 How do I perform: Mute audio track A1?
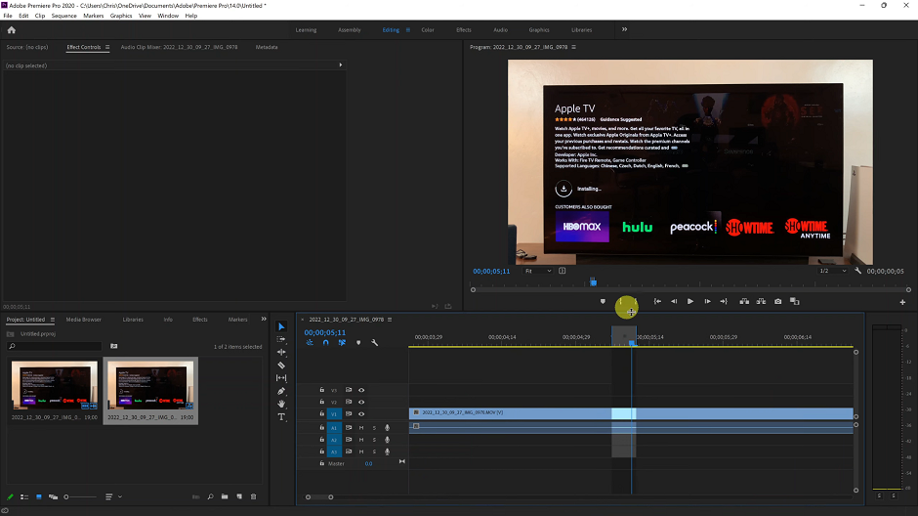pyautogui.click(x=361, y=428)
